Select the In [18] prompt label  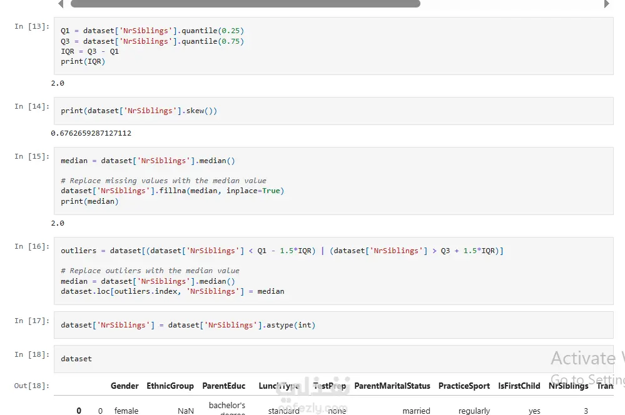[x=32, y=354]
